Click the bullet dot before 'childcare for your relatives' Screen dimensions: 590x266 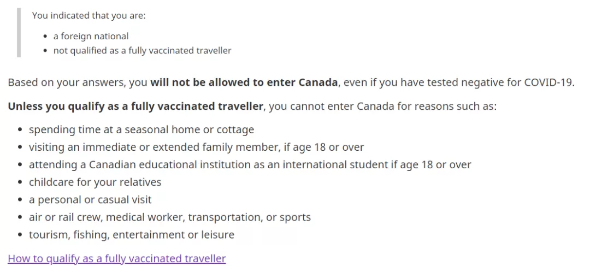[x=20, y=182]
